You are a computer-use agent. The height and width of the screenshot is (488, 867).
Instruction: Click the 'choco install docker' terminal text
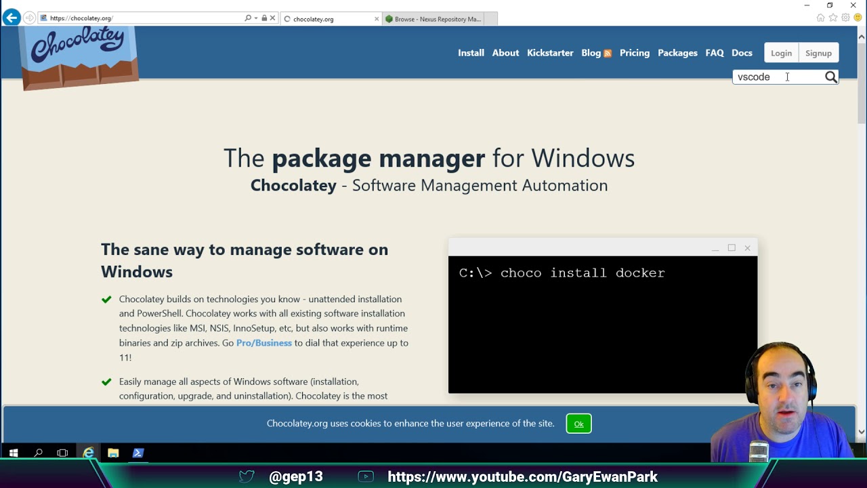click(583, 273)
